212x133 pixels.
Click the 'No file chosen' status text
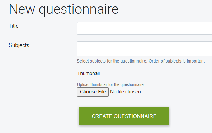point(126,92)
